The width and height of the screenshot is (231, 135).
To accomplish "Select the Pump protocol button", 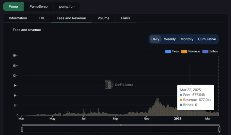I will tap(13, 7).
